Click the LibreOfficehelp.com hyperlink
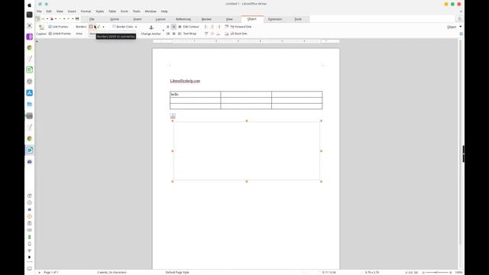This screenshot has height=275, width=489. pyautogui.click(x=185, y=81)
